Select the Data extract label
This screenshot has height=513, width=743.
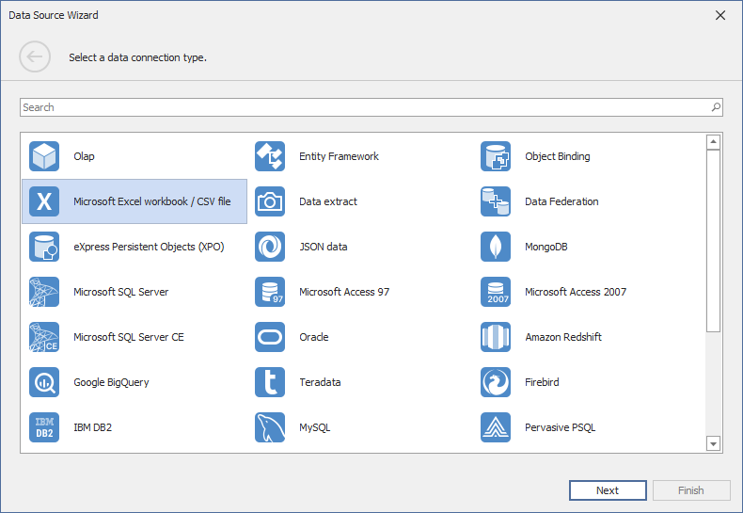[328, 201]
